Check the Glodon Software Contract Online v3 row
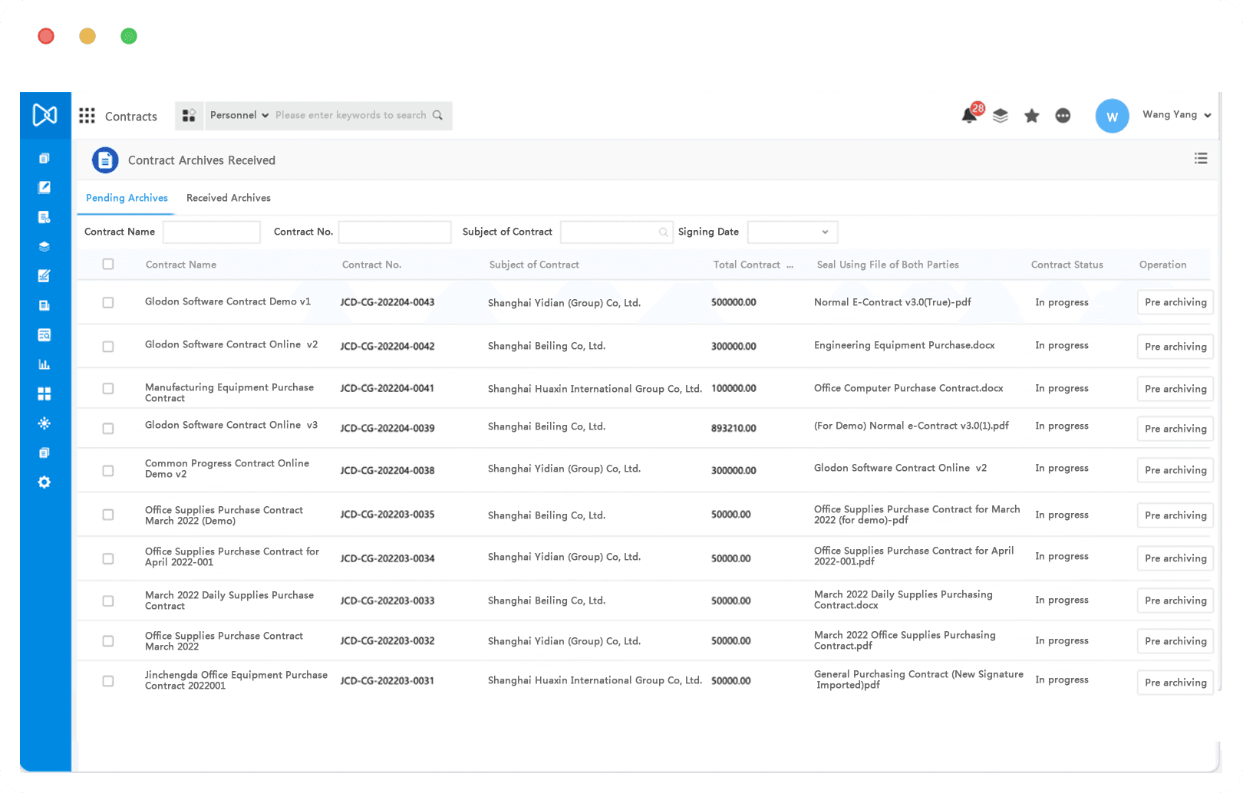 tap(108, 428)
